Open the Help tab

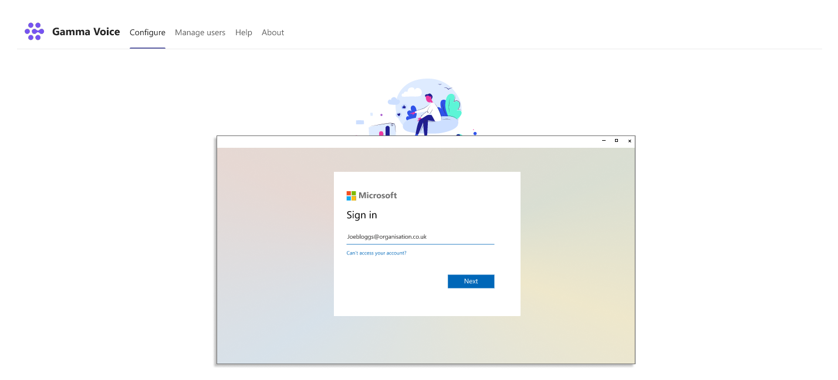(x=244, y=33)
